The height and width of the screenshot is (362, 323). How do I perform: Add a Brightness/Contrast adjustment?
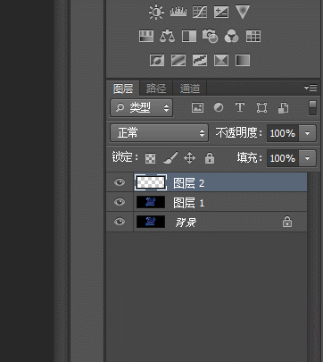156,13
